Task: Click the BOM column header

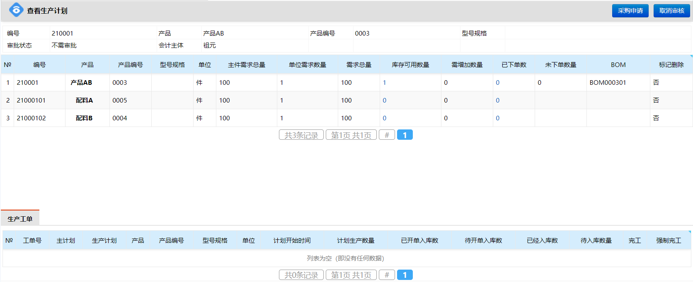Action: click(618, 65)
